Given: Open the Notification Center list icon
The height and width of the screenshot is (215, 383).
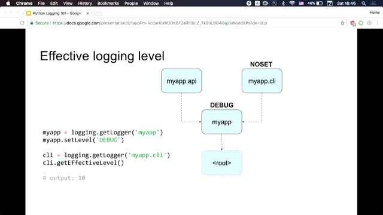Looking at the screenshot, I should tap(373, 3).
